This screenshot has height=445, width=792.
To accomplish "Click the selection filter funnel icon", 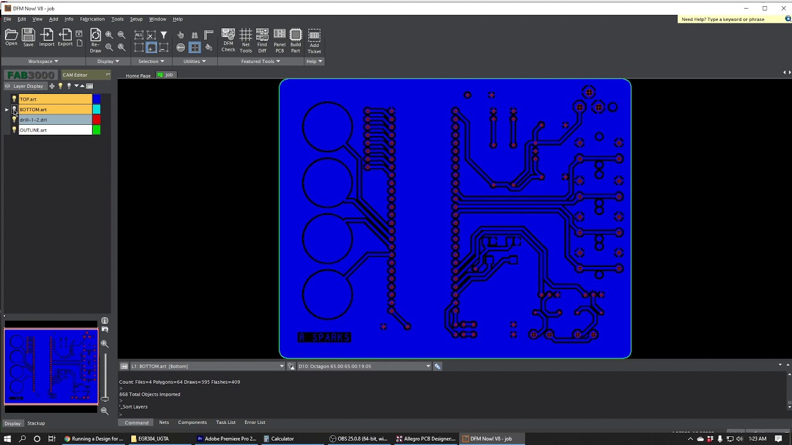I will click(x=163, y=35).
